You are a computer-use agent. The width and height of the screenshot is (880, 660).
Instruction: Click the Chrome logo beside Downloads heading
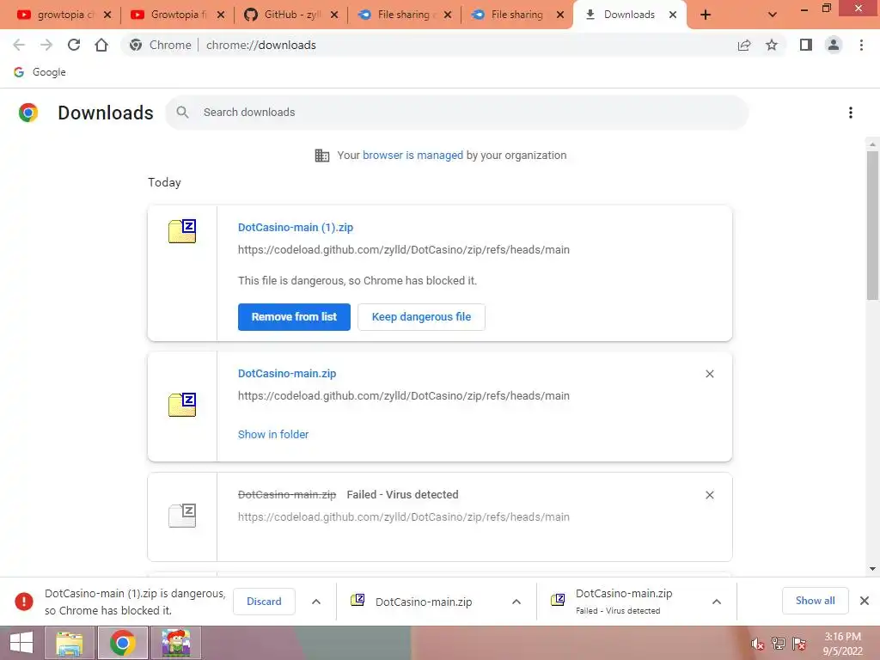click(x=28, y=113)
